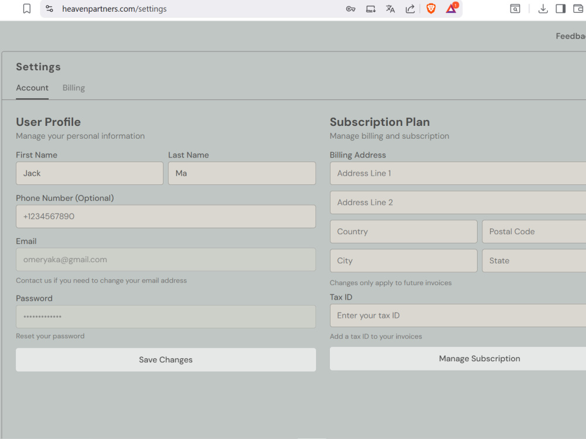The height and width of the screenshot is (439, 586).
Task: Click the 'Subscription Plan' heading
Action: [x=380, y=122]
